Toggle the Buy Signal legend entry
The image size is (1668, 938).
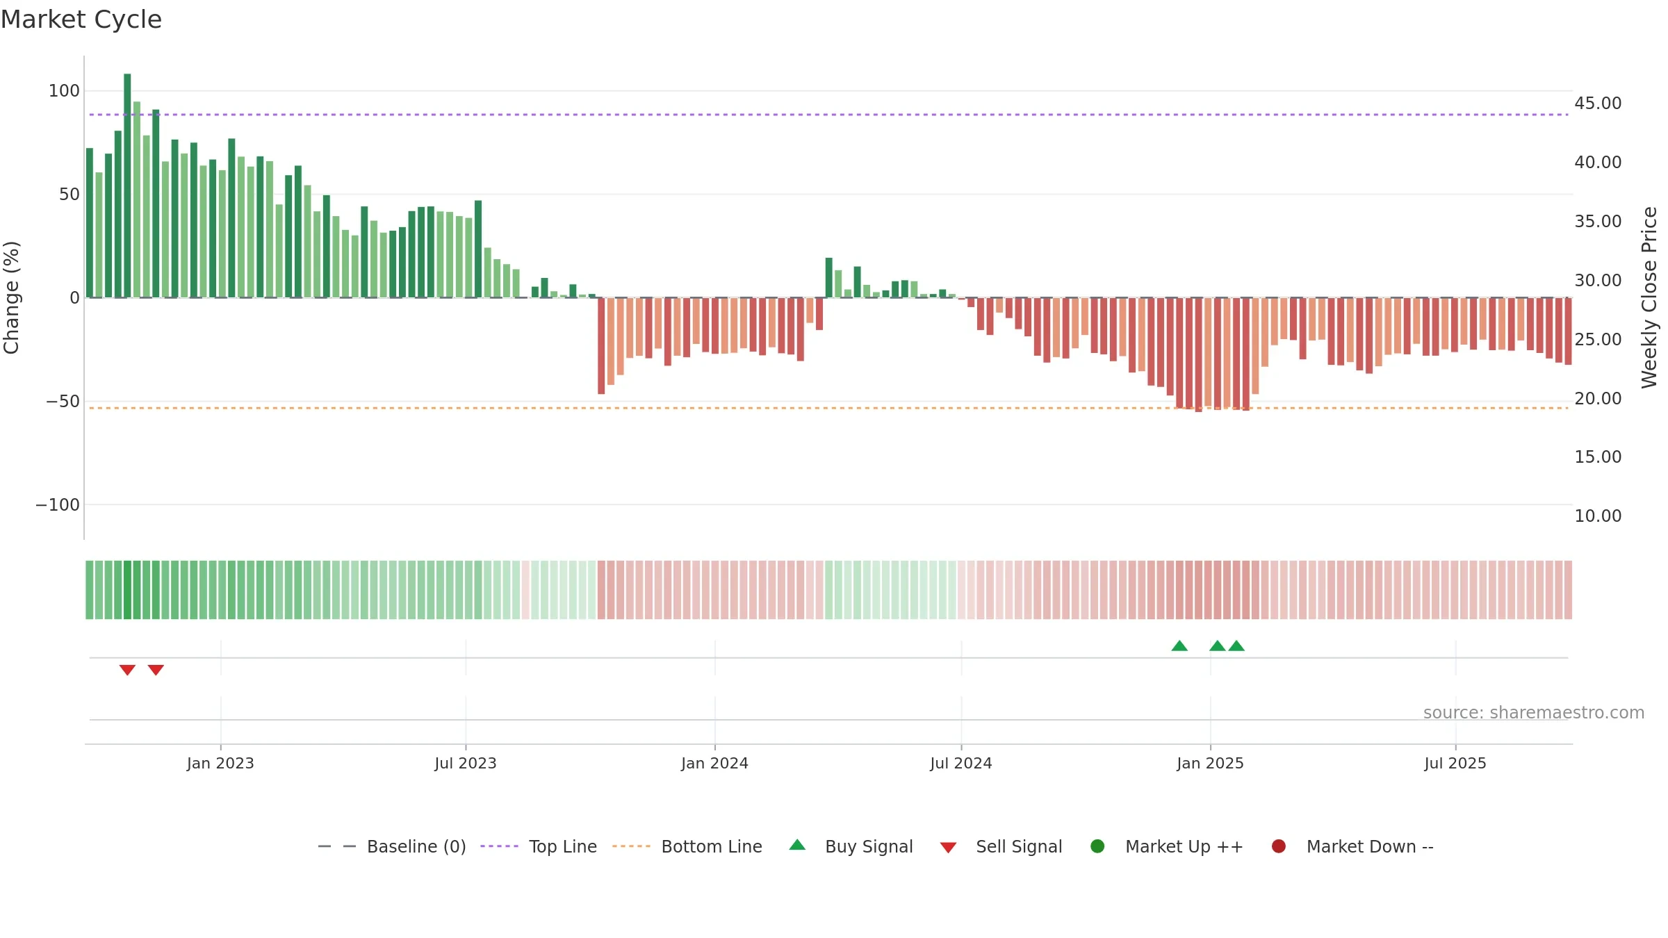click(851, 846)
